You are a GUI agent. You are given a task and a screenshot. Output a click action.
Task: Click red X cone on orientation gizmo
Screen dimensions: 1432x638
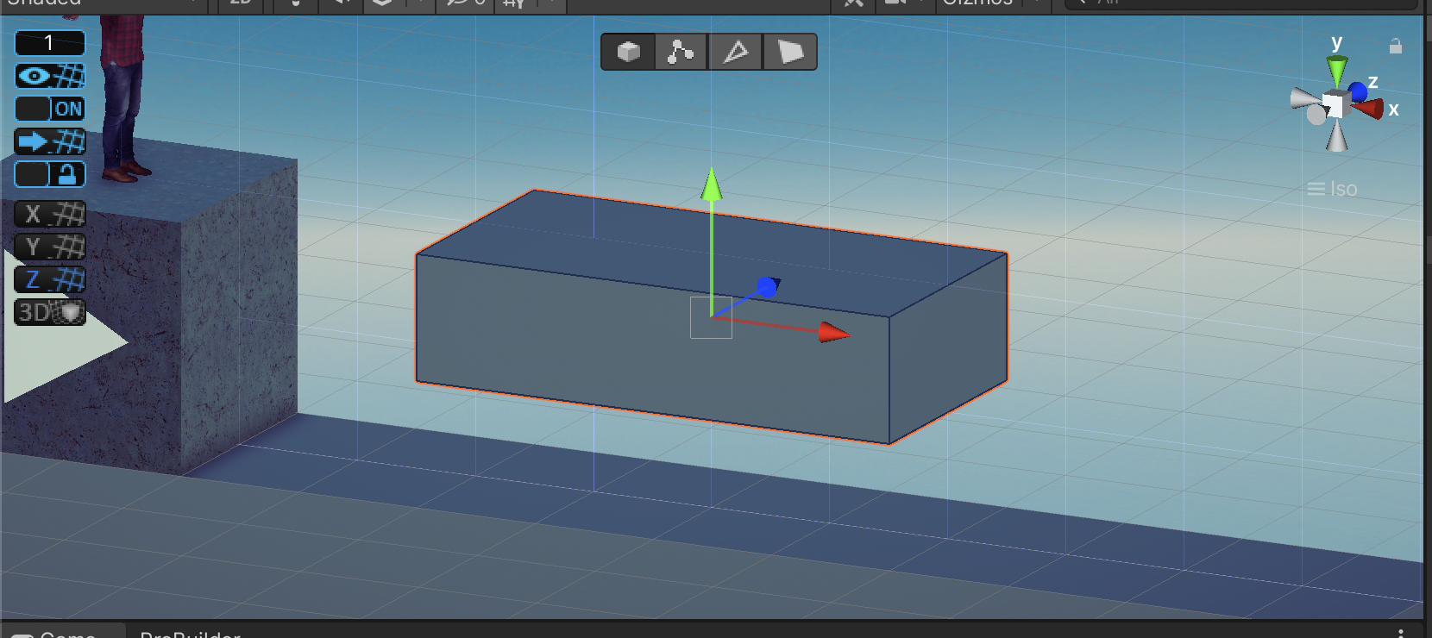(1370, 109)
